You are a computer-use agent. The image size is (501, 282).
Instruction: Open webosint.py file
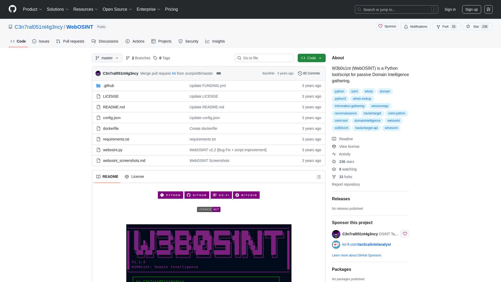(113, 150)
